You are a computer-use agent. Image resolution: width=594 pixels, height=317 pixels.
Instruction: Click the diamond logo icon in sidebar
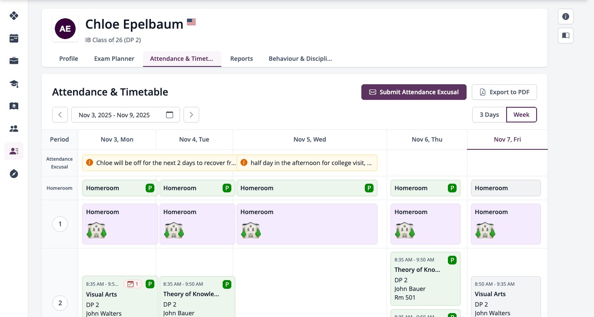point(14,16)
